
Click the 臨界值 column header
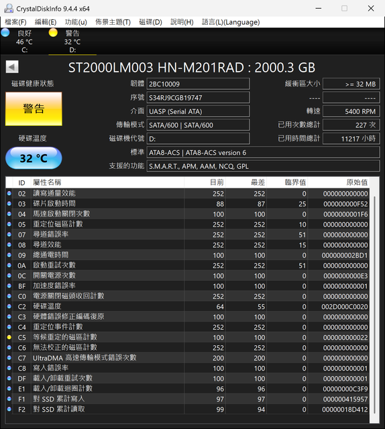(287, 182)
